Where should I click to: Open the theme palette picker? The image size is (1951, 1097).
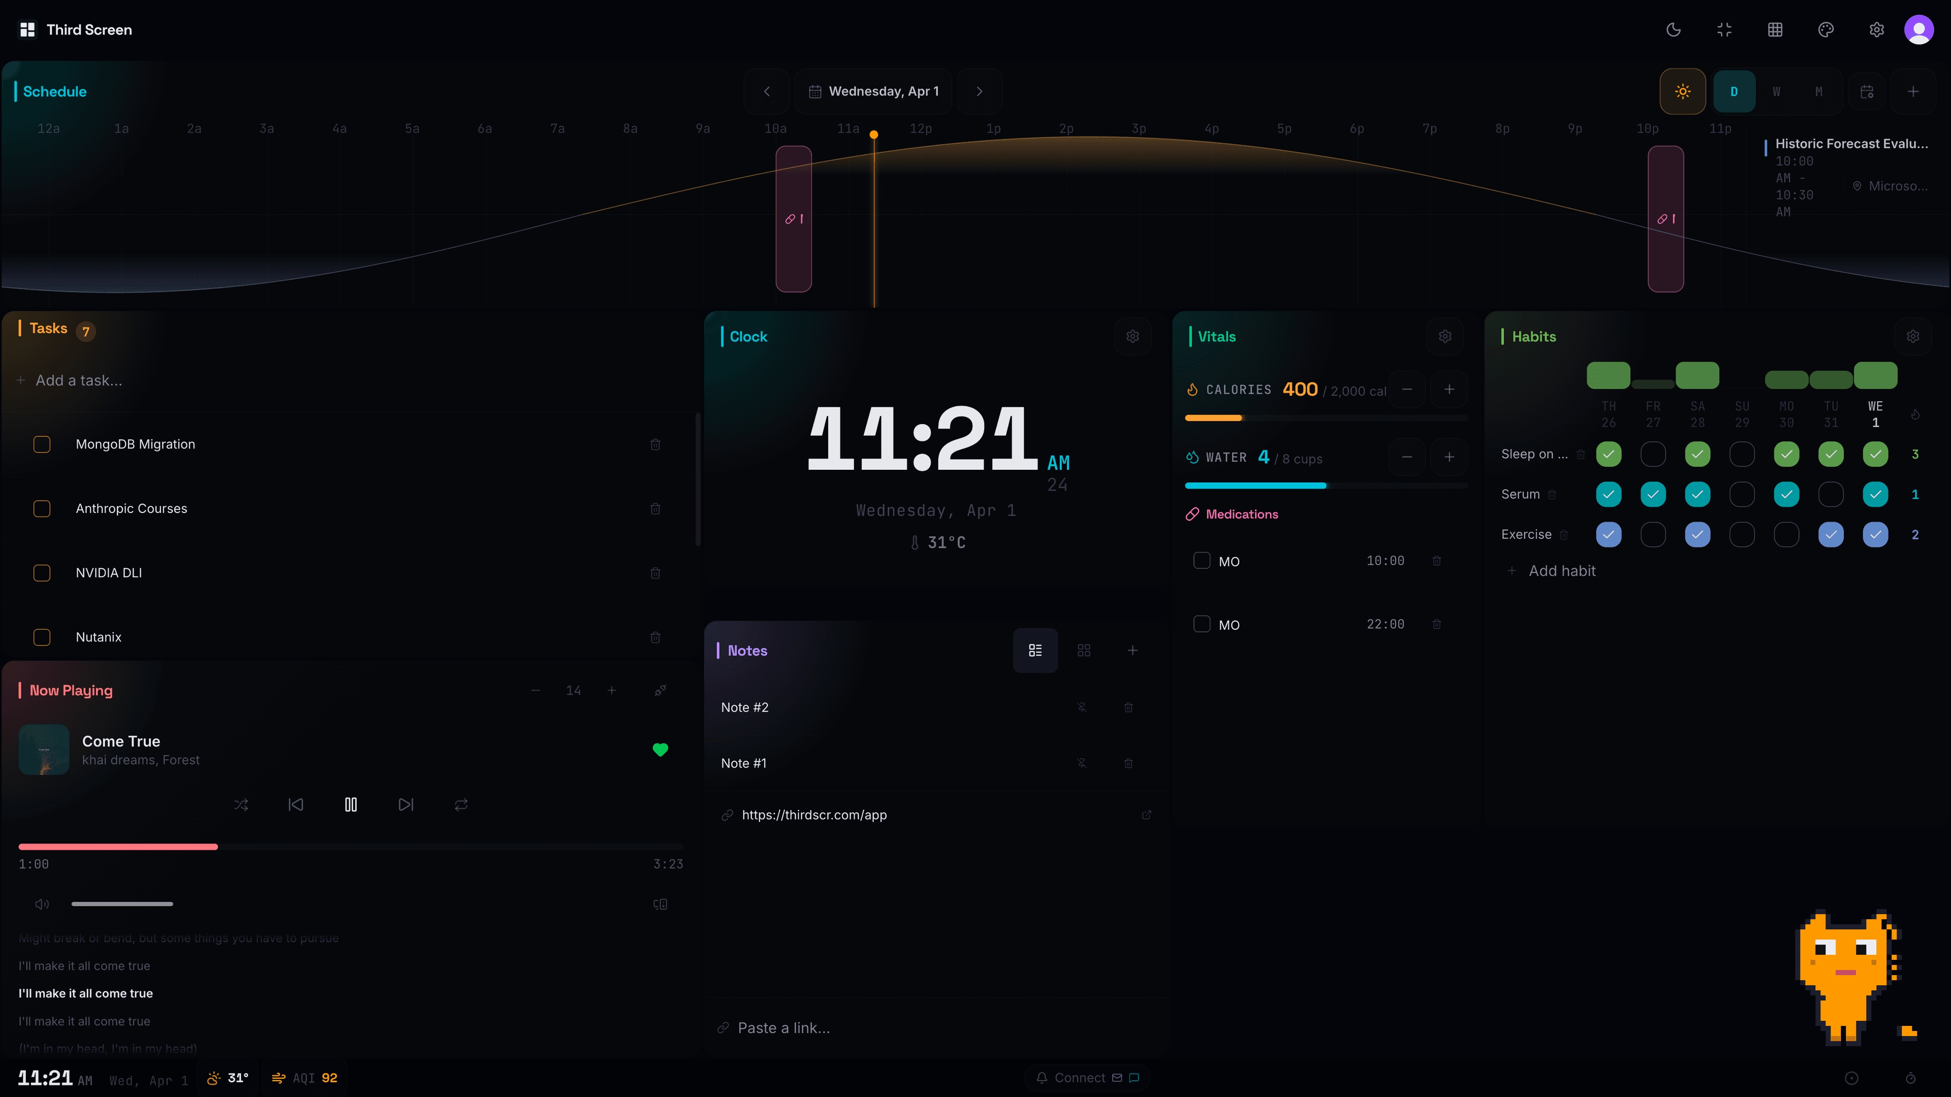[x=1826, y=29]
